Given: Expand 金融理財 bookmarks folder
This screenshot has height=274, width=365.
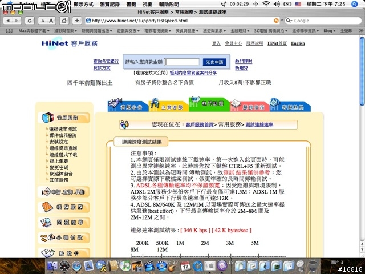Looking at the screenshot, I should tap(240, 31).
